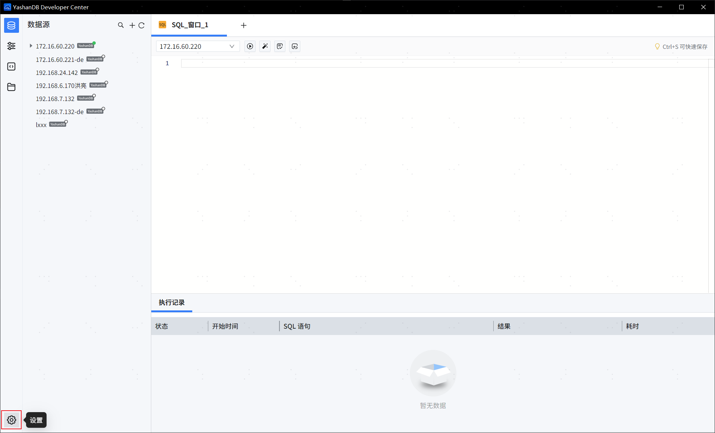The width and height of the screenshot is (715, 433).
Task: Select the lxxx data source
Action: [41, 125]
